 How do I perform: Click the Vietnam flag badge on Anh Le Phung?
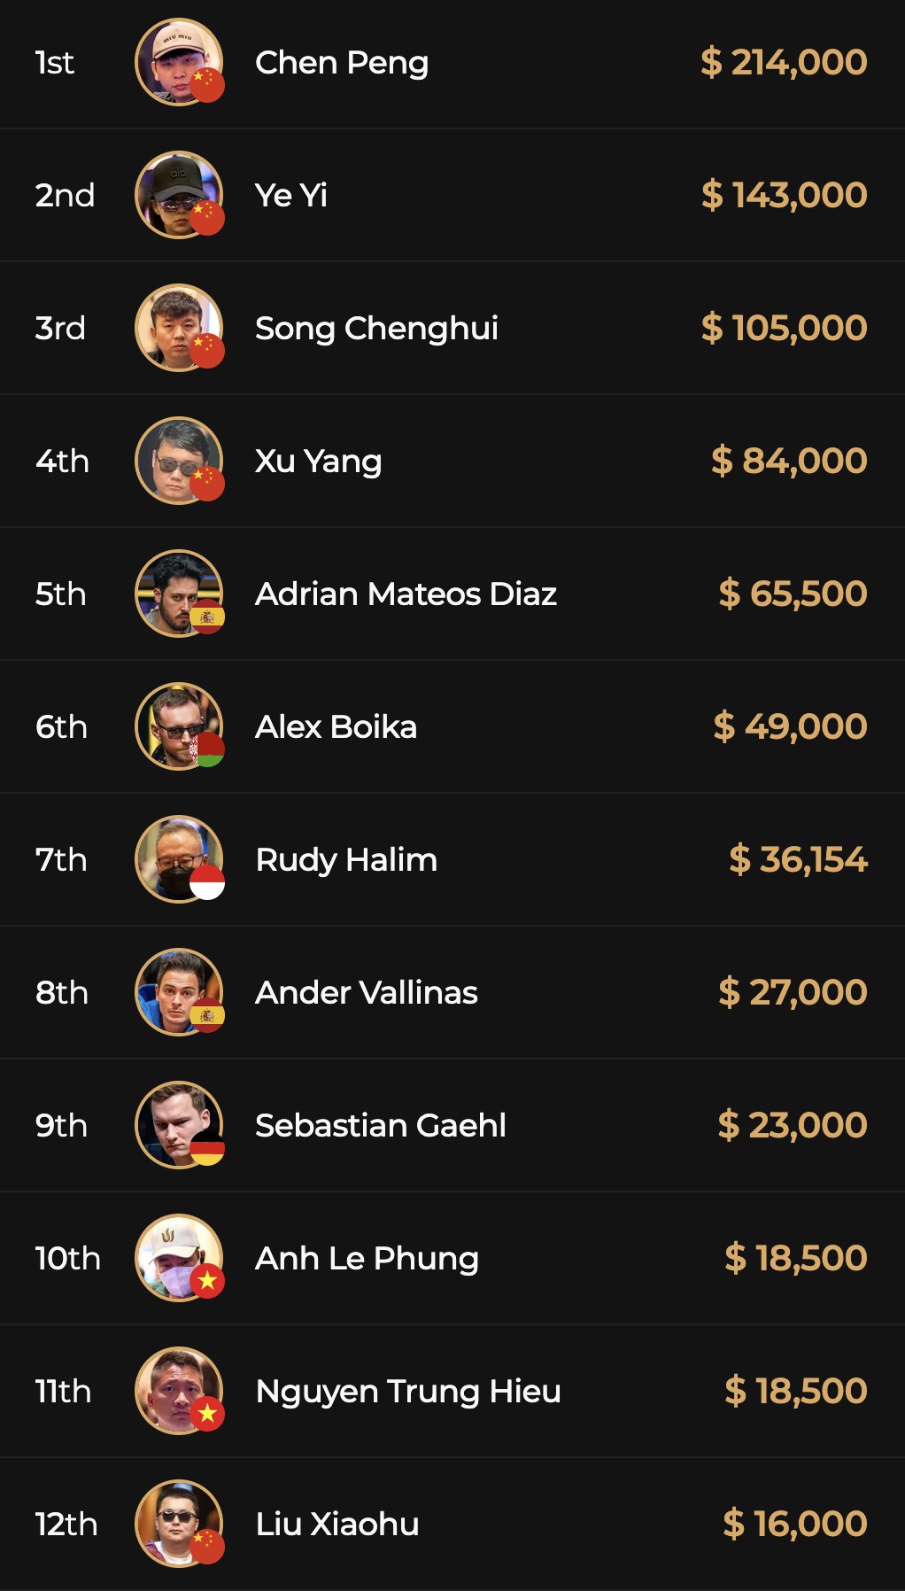207,1281
